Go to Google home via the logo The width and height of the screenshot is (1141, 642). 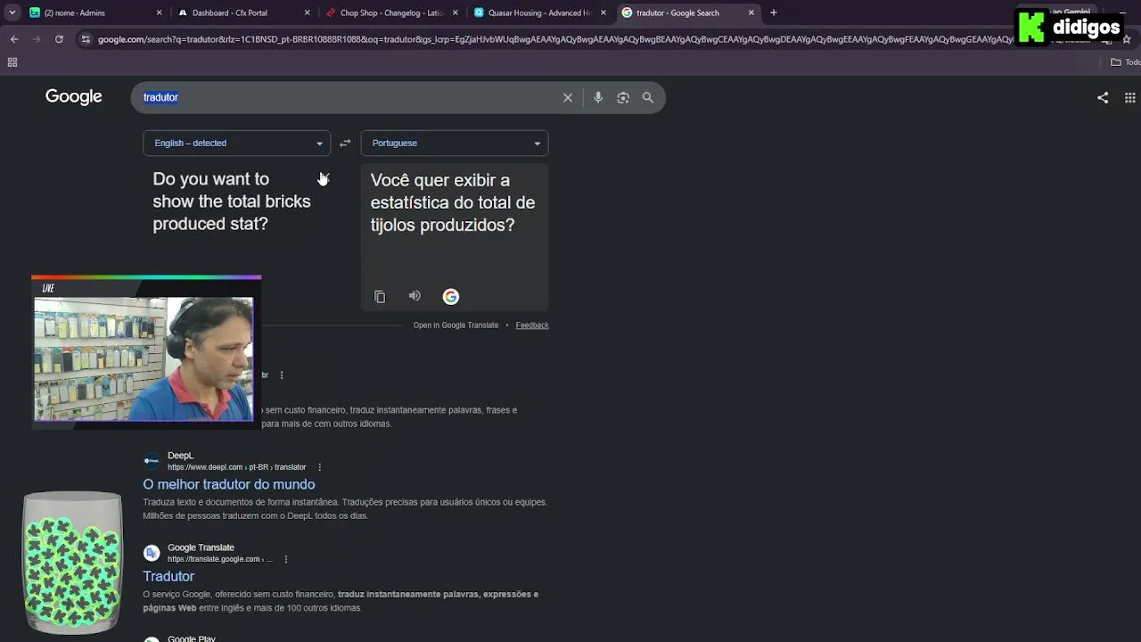click(x=74, y=97)
